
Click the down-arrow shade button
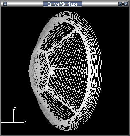[120, 4]
